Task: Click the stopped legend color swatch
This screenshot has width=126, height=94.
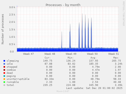Action: (4, 67)
